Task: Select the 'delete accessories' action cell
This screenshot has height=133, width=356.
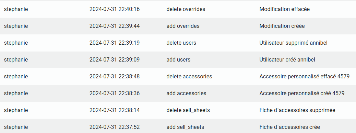Action: click(x=189, y=77)
